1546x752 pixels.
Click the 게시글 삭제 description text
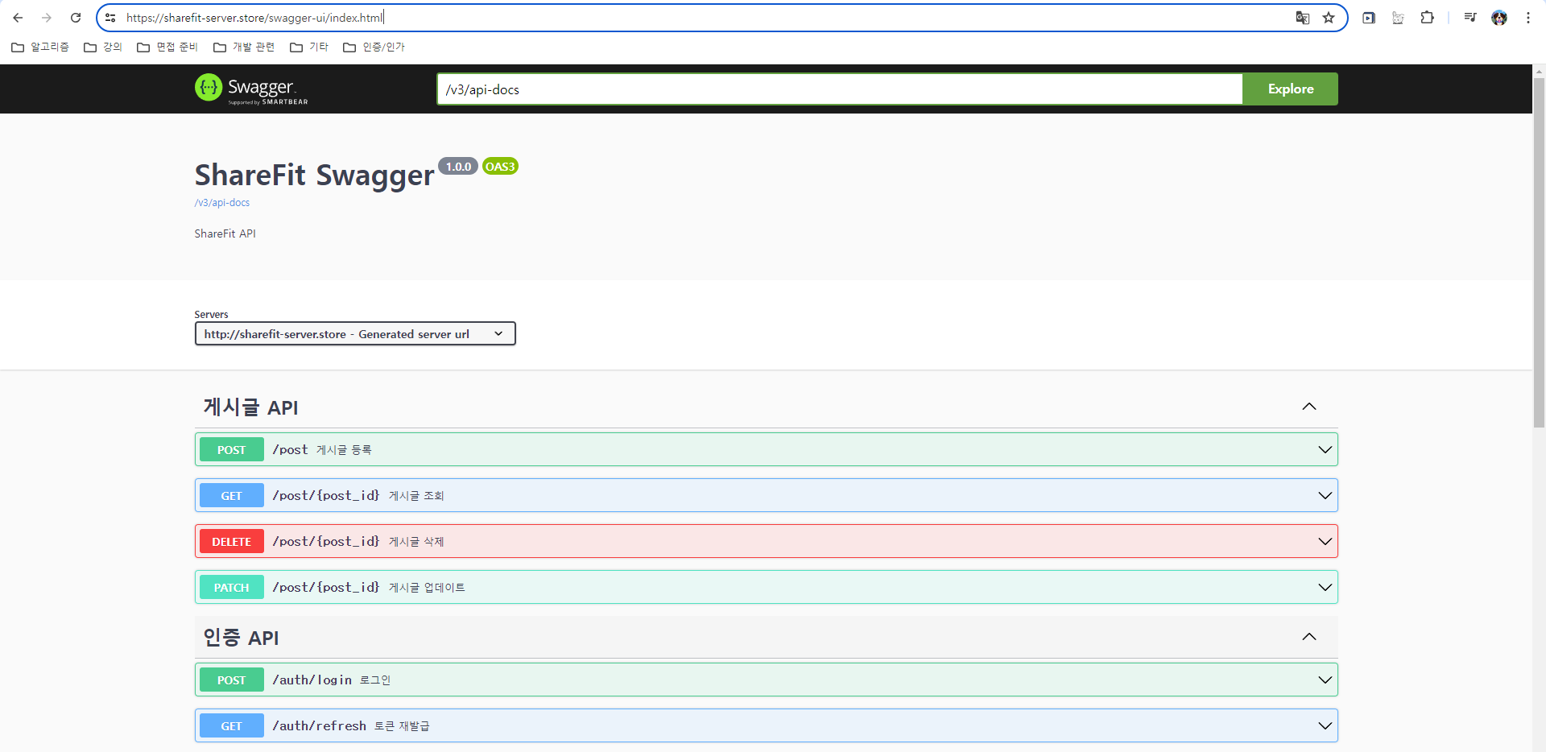pyautogui.click(x=416, y=542)
